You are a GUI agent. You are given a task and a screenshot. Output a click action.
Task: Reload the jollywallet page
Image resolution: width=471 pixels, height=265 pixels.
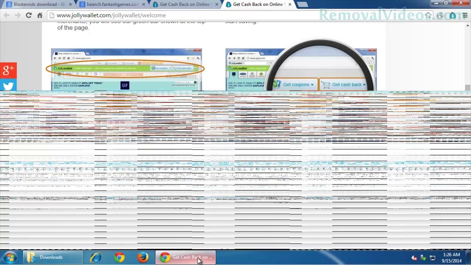29,15
